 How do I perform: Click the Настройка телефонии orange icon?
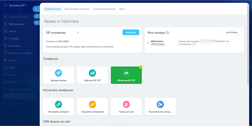pyautogui.click(x=92, y=105)
